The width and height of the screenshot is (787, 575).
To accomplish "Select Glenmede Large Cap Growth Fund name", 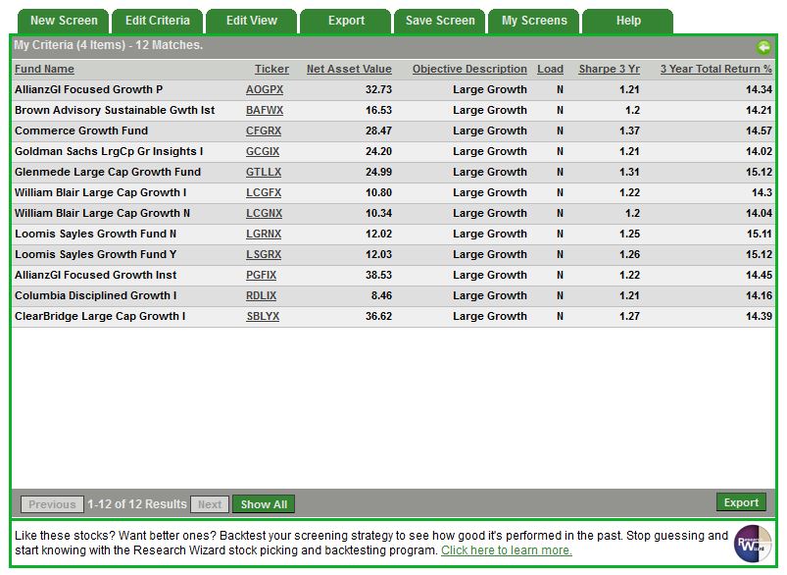I will [x=108, y=172].
